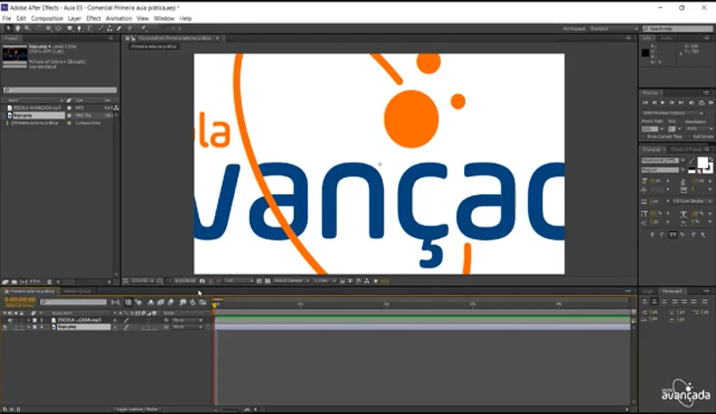Select the Puppet Pin tool
716x414 pixels.
[x=143, y=28]
